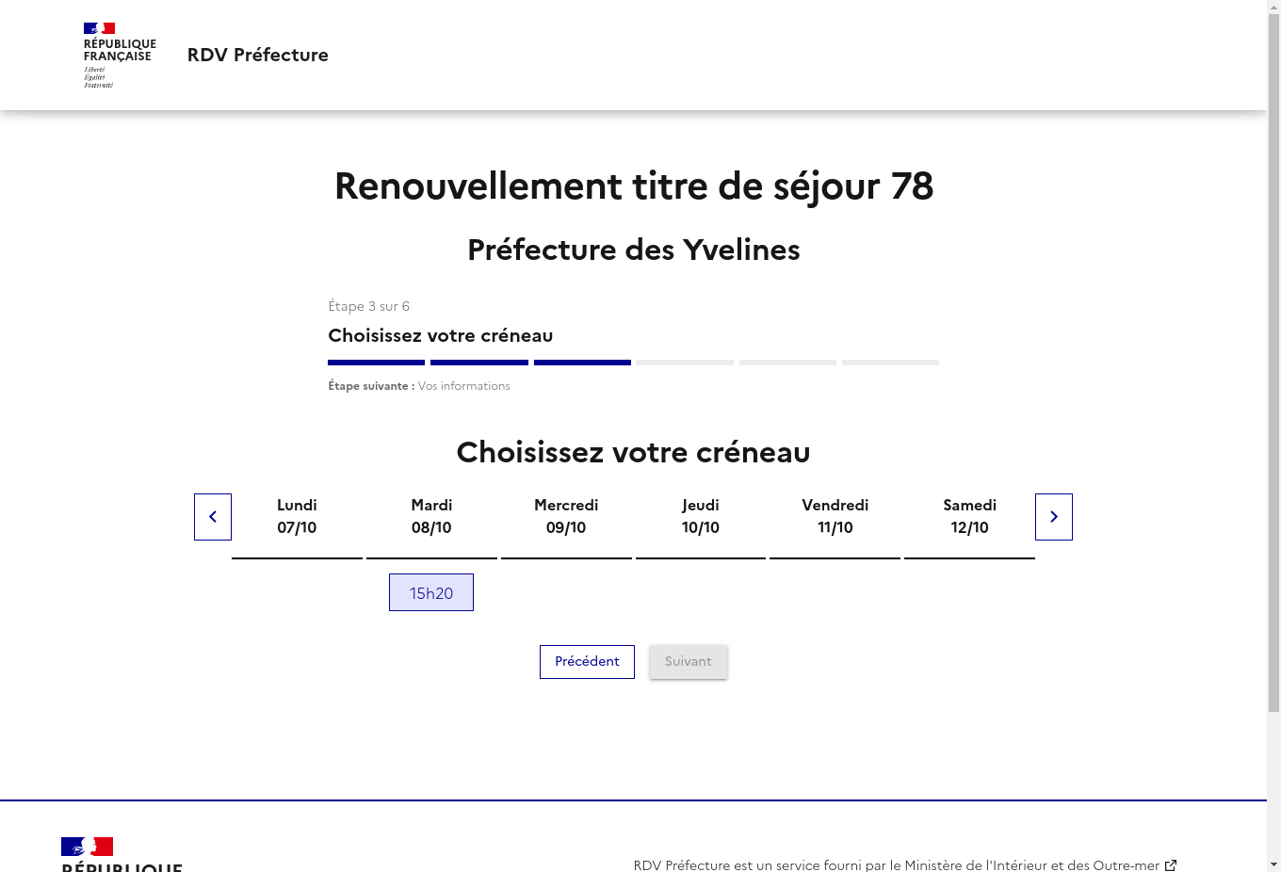Select the Samedi 12/10 column header

tap(970, 517)
